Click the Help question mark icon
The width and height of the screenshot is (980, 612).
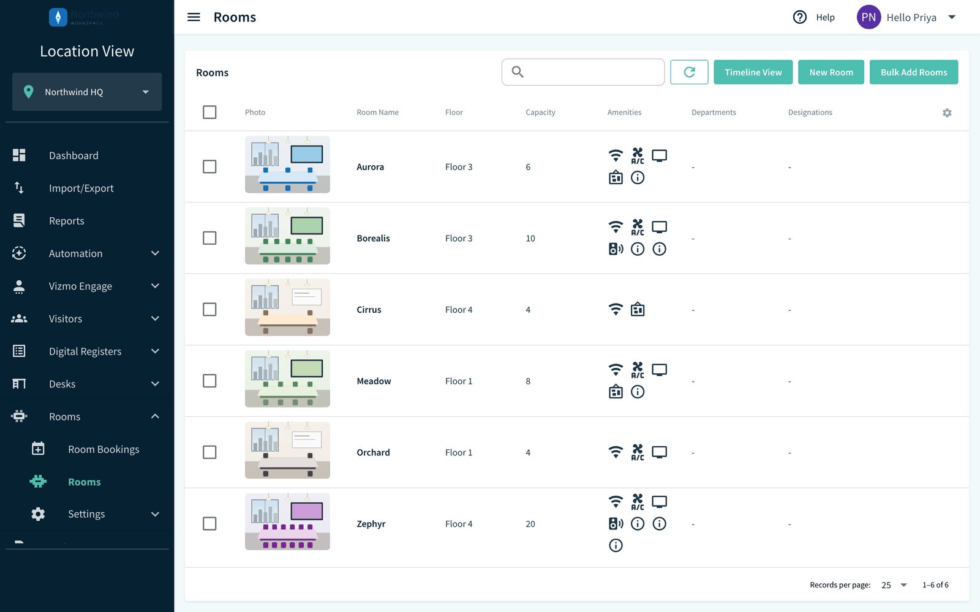click(x=799, y=17)
